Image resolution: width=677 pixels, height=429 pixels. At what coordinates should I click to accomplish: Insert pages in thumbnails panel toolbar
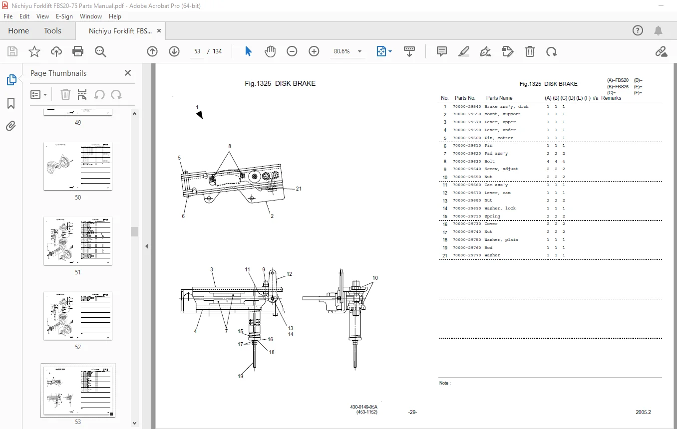(x=82, y=94)
